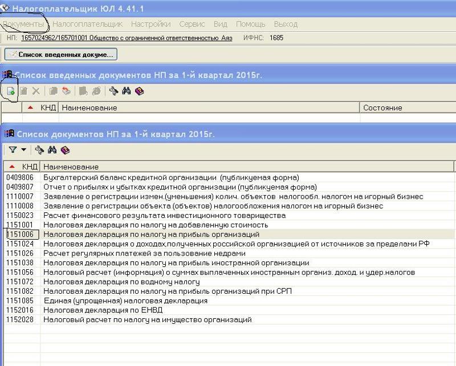The width and height of the screenshot is (456, 366).
Task: Select row 0409807 Отчет о прибылях и убытках
Action: [230, 187]
